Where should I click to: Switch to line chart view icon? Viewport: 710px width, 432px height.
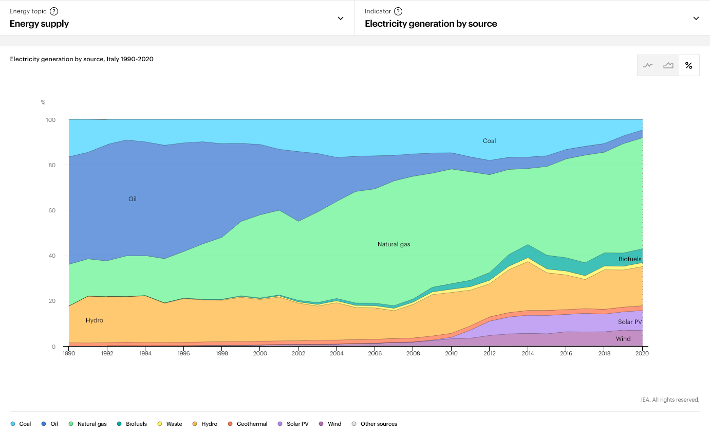click(648, 65)
